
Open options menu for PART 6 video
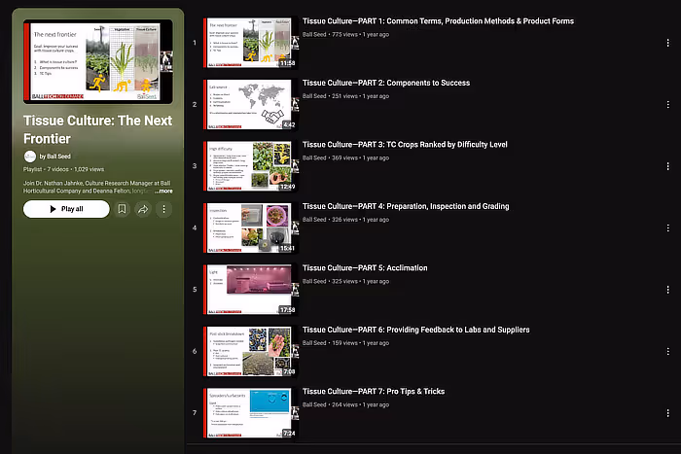[x=667, y=351]
